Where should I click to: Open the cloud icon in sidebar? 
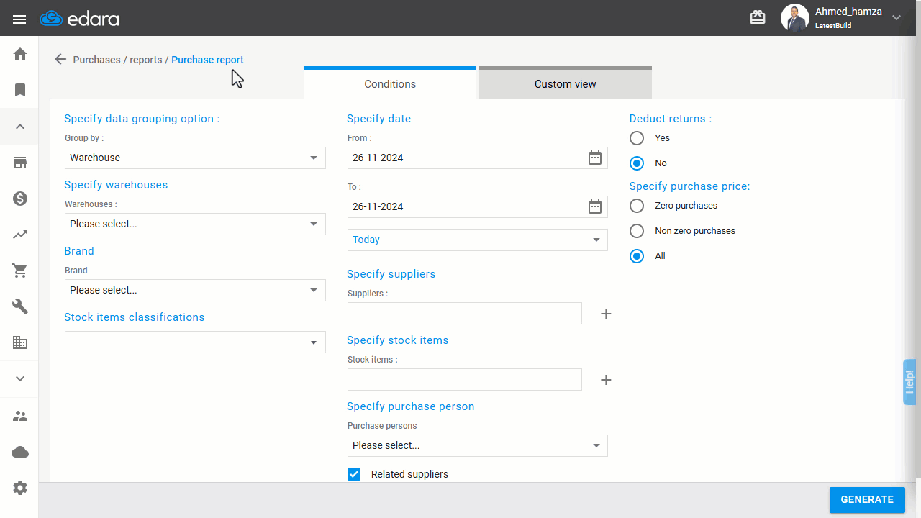tap(20, 452)
